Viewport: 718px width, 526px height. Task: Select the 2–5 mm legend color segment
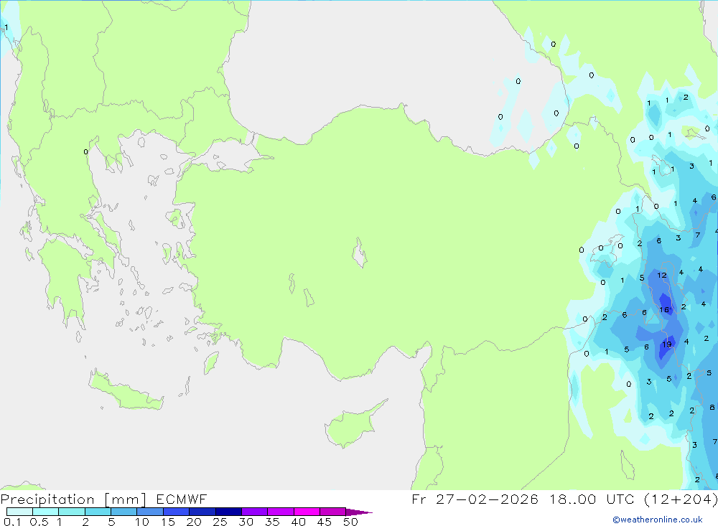click(98, 512)
